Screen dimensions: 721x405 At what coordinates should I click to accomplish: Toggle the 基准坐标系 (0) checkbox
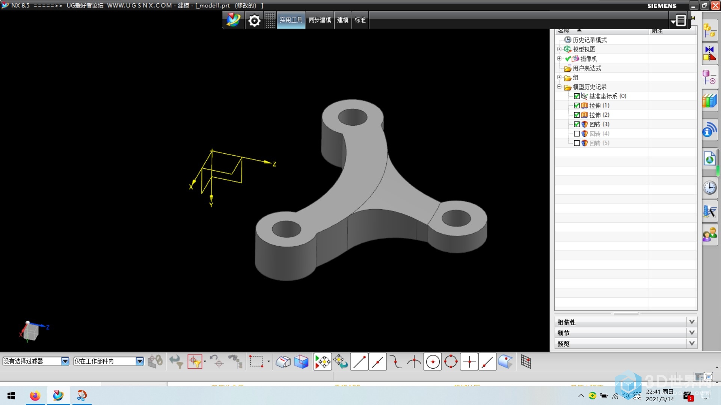click(x=576, y=96)
